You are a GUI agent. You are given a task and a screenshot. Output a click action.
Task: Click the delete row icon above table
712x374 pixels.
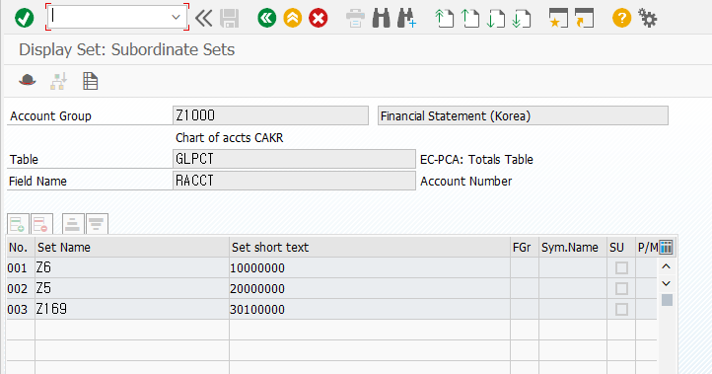pyautogui.click(x=41, y=224)
